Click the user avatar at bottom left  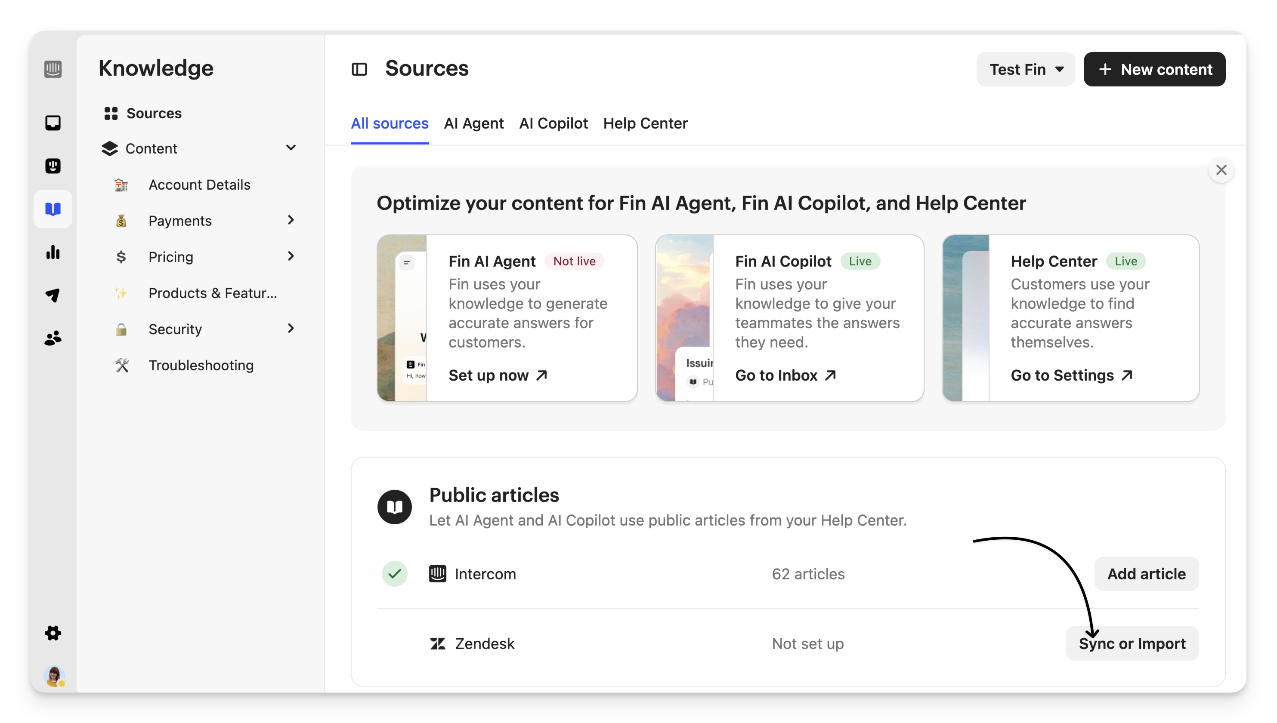point(54,676)
